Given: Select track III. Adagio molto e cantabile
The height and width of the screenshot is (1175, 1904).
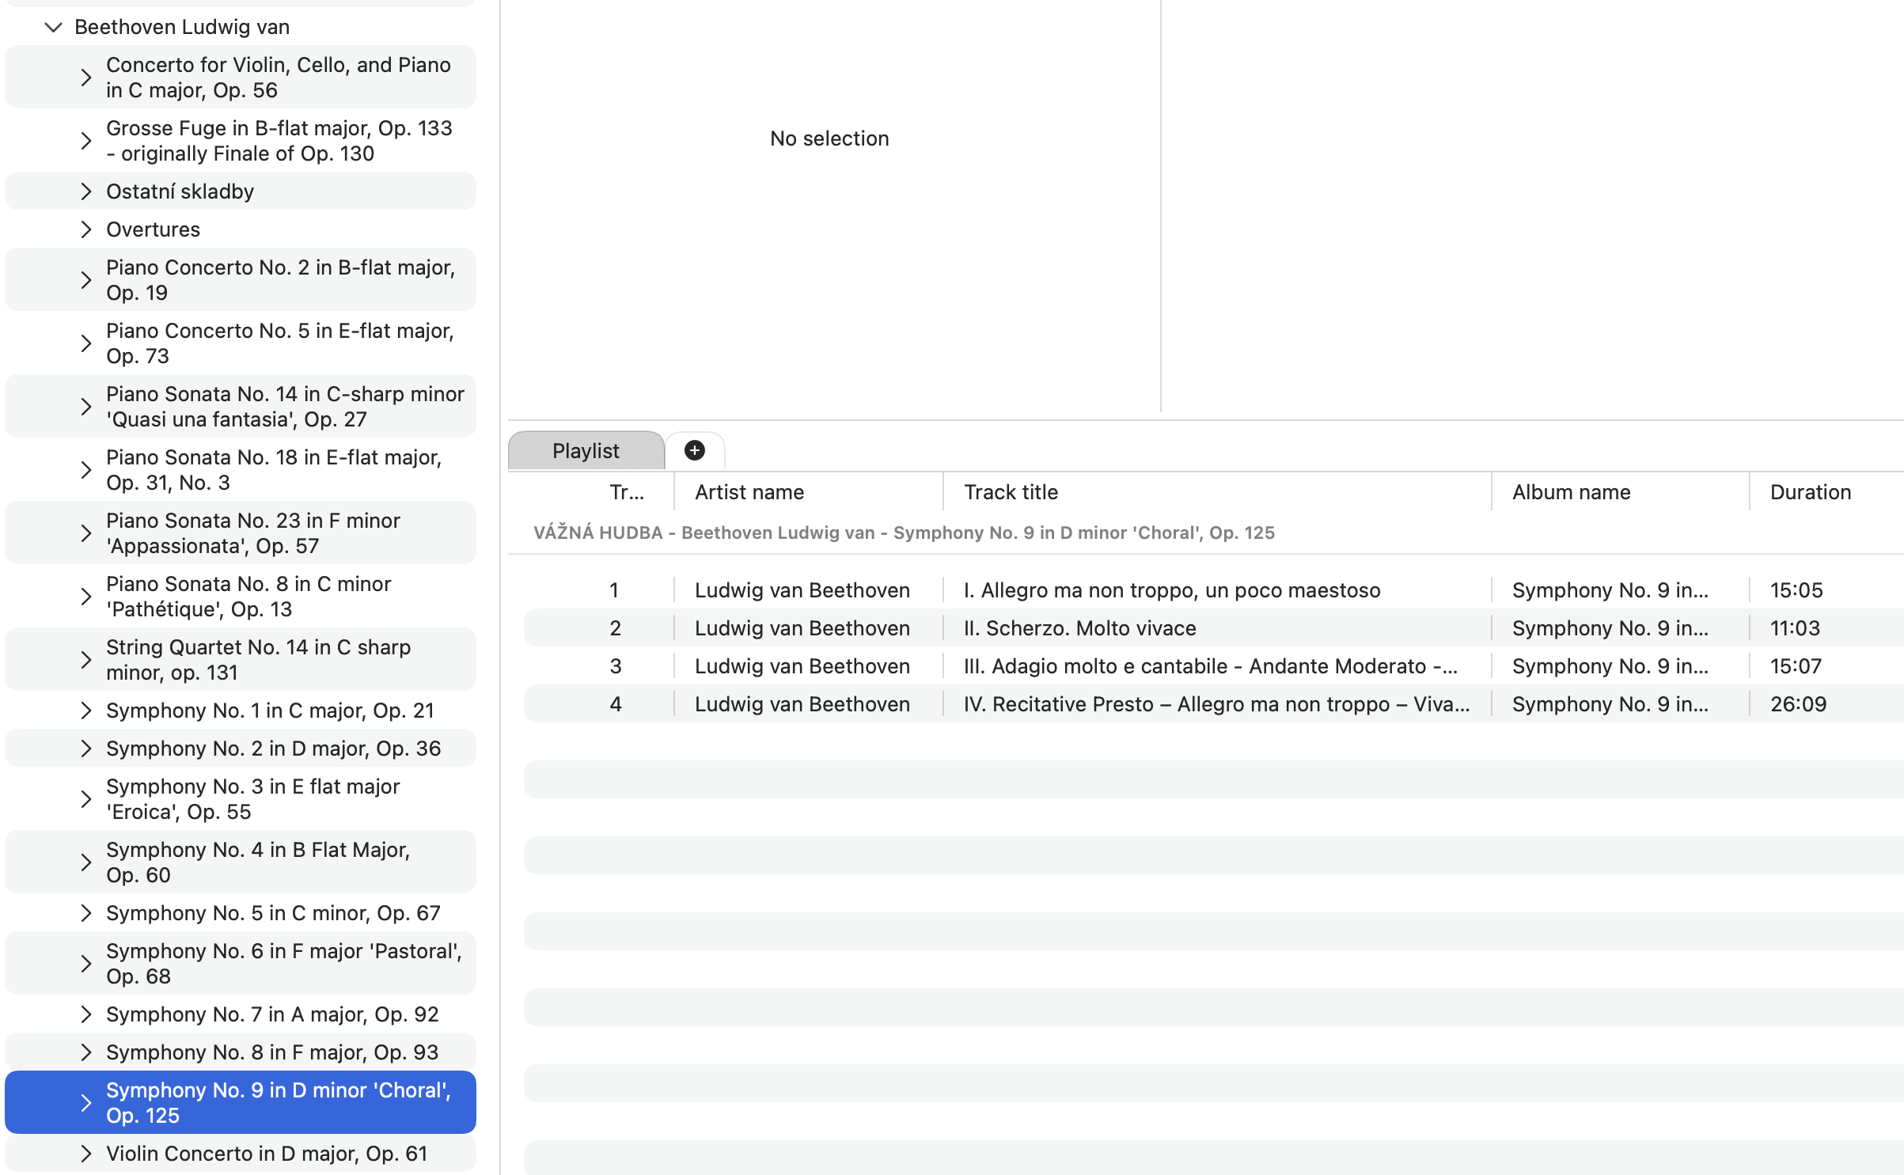Looking at the screenshot, I should (1211, 666).
